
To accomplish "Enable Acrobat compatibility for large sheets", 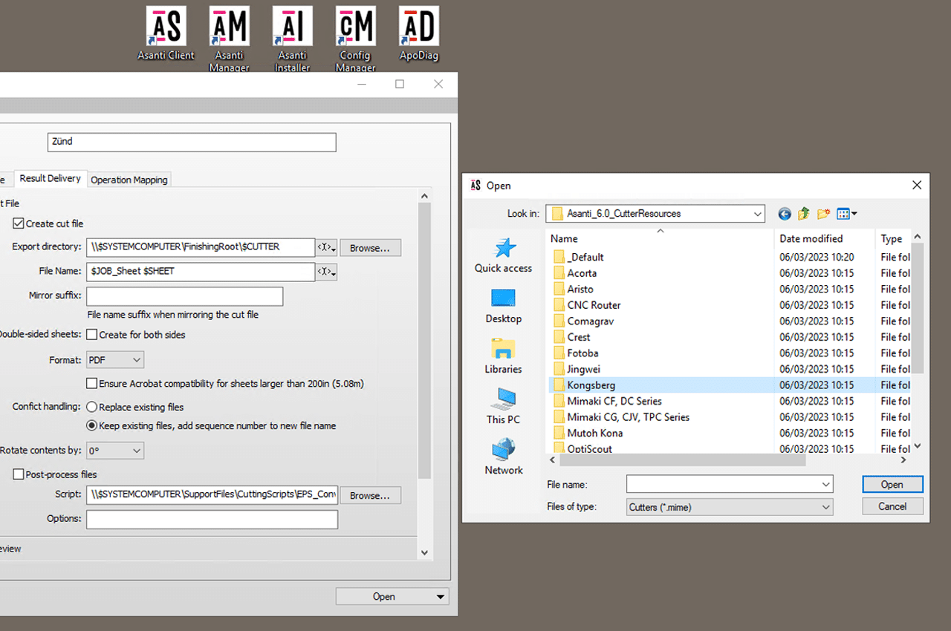I will (x=92, y=384).
